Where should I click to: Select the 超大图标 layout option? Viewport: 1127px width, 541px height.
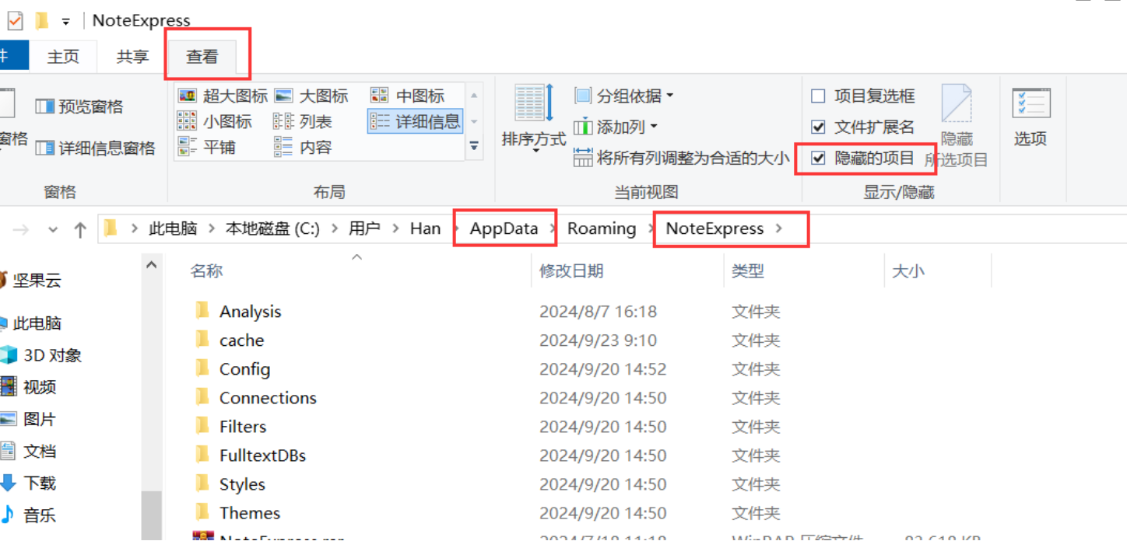click(223, 96)
